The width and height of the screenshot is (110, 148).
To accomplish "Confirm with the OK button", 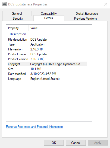I will [54, 143].
